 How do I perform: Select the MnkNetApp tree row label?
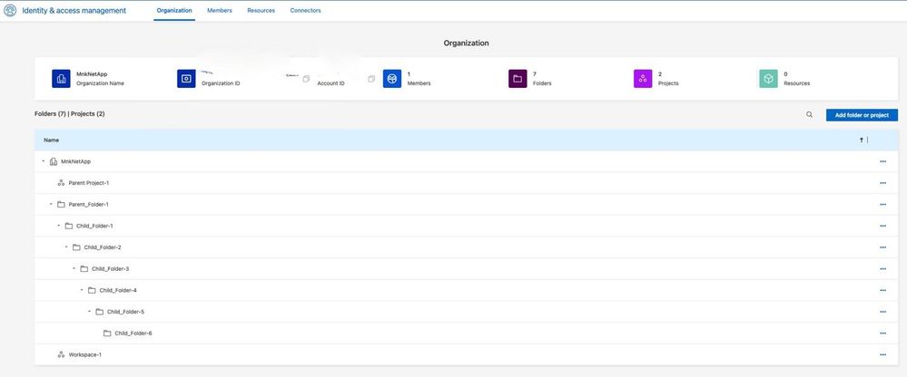tap(75, 161)
